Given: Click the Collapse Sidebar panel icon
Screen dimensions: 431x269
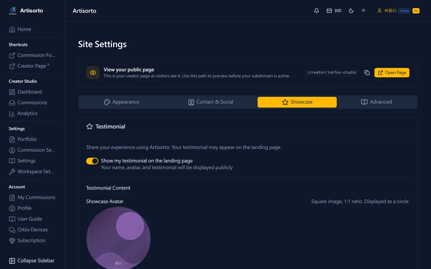Looking at the screenshot, I should [12, 261].
